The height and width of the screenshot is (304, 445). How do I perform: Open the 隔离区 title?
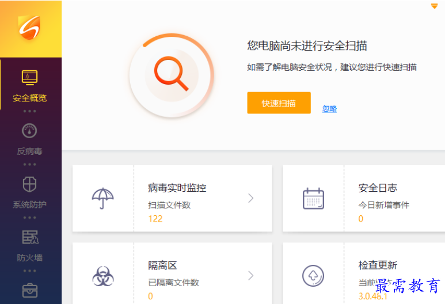[162, 265]
